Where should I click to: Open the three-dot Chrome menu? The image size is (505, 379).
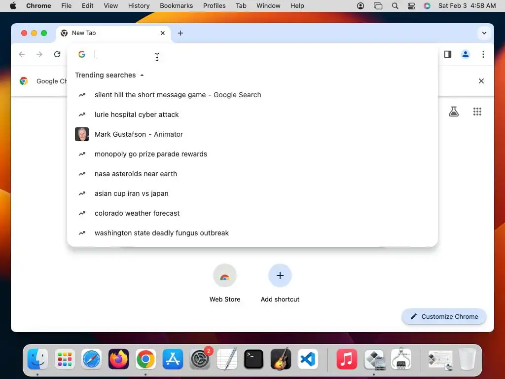click(x=483, y=54)
